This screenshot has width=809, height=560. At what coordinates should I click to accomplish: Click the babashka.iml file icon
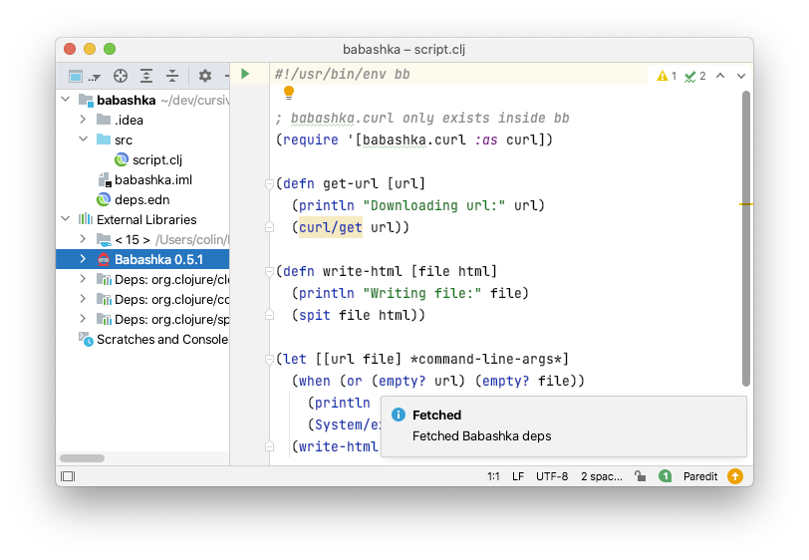coord(105,179)
